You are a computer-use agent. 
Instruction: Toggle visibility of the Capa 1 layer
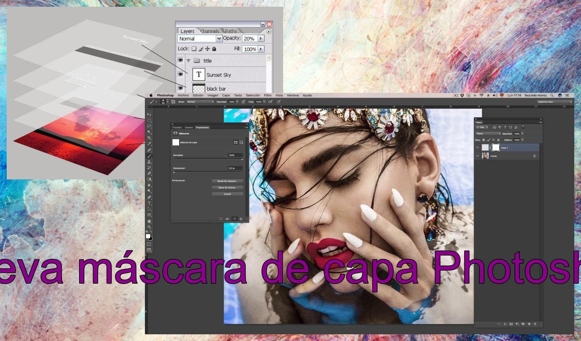point(477,148)
